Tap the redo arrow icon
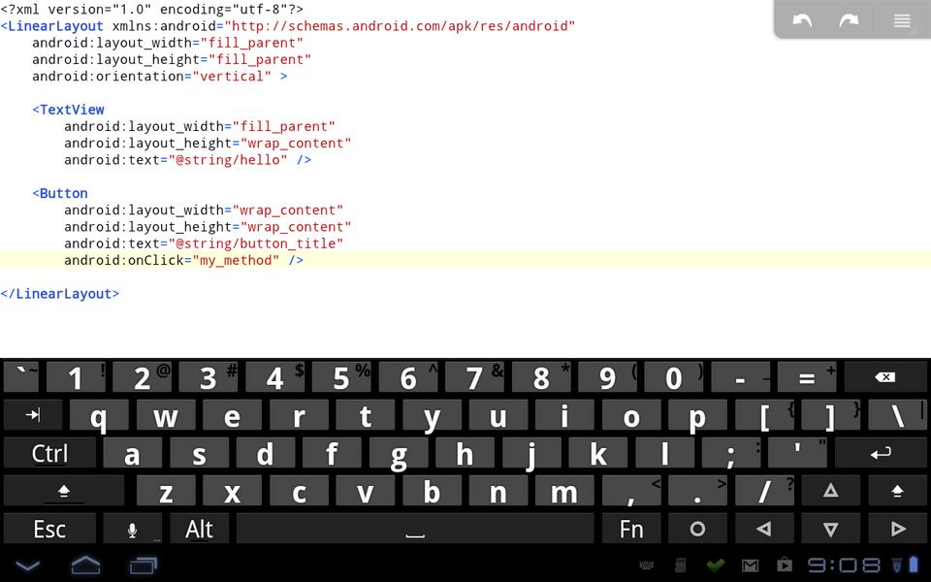 (850, 20)
